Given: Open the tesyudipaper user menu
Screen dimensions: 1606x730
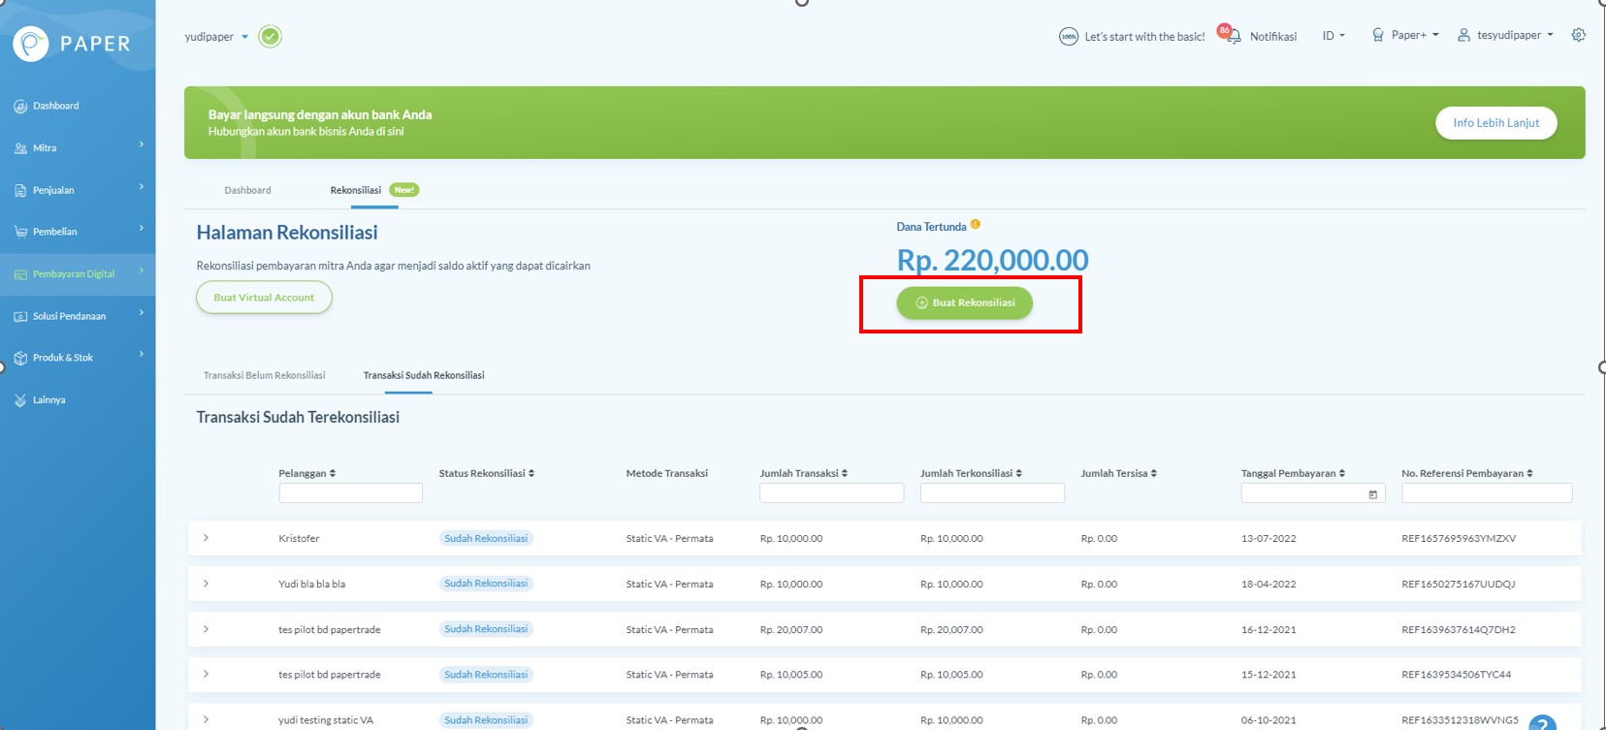Looking at the screenshot, I should click(x=1505, y=35).
